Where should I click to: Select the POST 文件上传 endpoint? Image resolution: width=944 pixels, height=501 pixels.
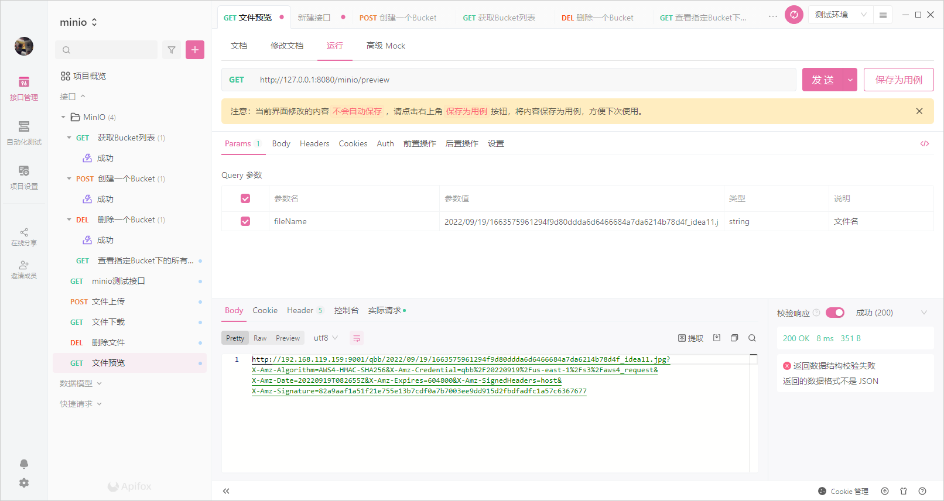[130, 301]
